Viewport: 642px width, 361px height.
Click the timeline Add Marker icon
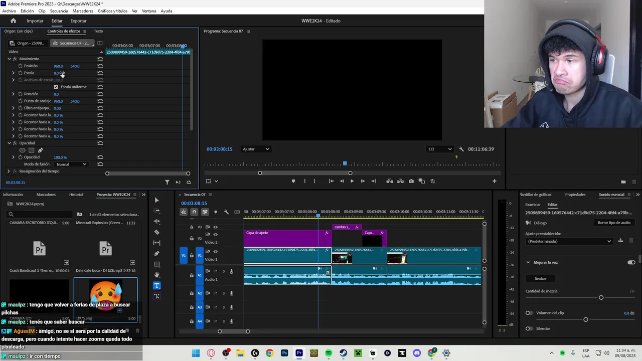[216, 212]
